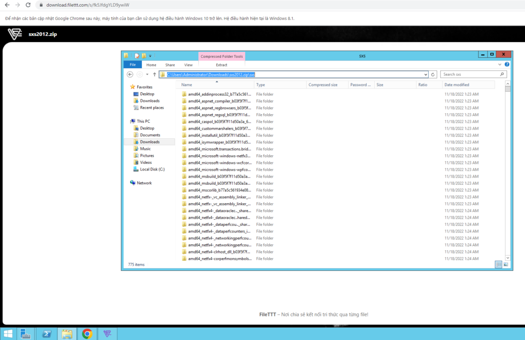
Task: Reload the Chrome page
Action: [28, 5]
